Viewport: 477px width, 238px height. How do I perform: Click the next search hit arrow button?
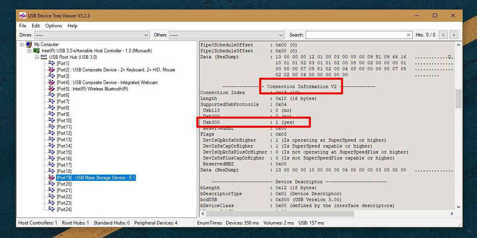[x=454, y=35]
